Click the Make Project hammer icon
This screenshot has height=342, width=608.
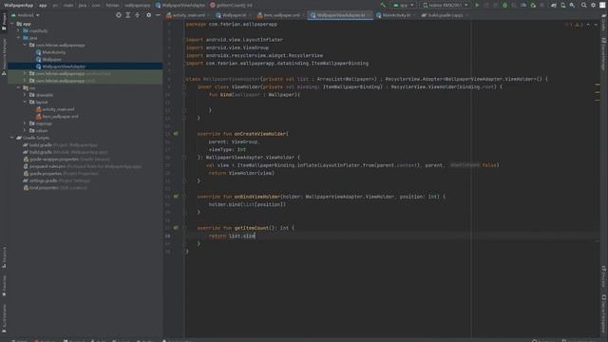pos(383,5)
